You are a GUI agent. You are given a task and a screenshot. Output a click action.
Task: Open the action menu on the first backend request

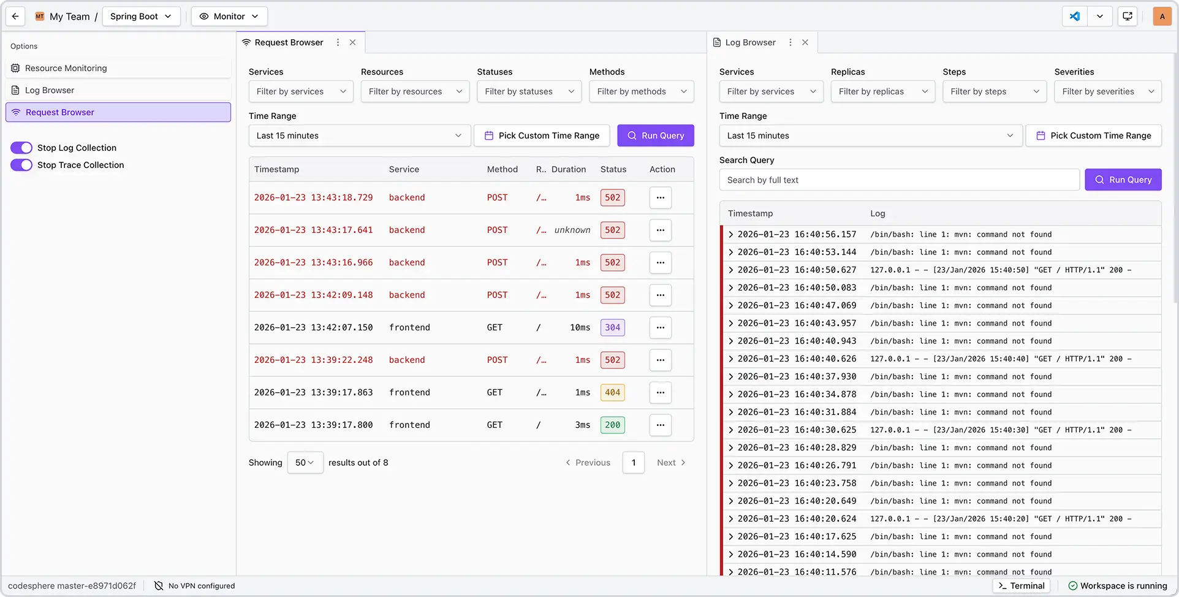(x=660, y=197)
